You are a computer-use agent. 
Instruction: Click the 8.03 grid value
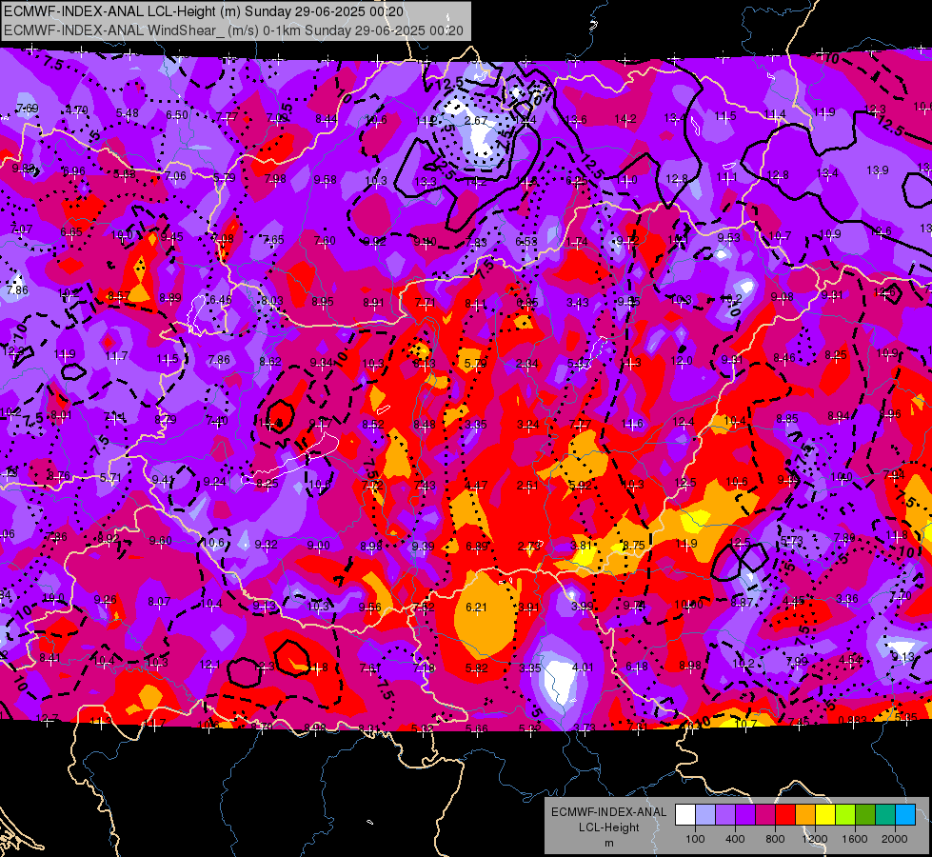click(272, 300)
